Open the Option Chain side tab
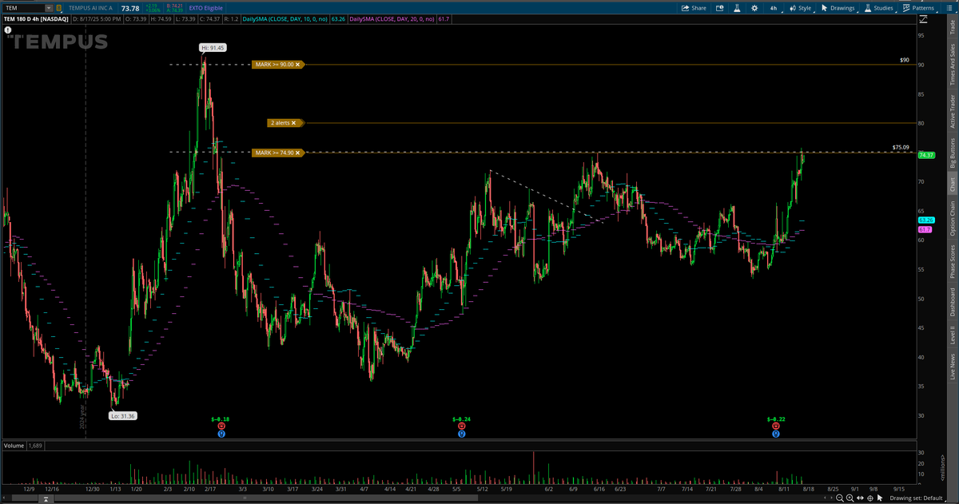Screen dimensions: 959x504 coord(952,217)
